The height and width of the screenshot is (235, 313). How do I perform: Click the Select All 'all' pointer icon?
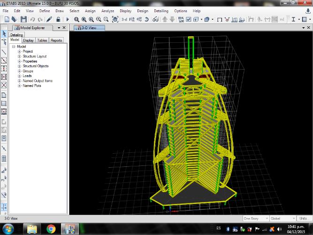tap(4, 171)
